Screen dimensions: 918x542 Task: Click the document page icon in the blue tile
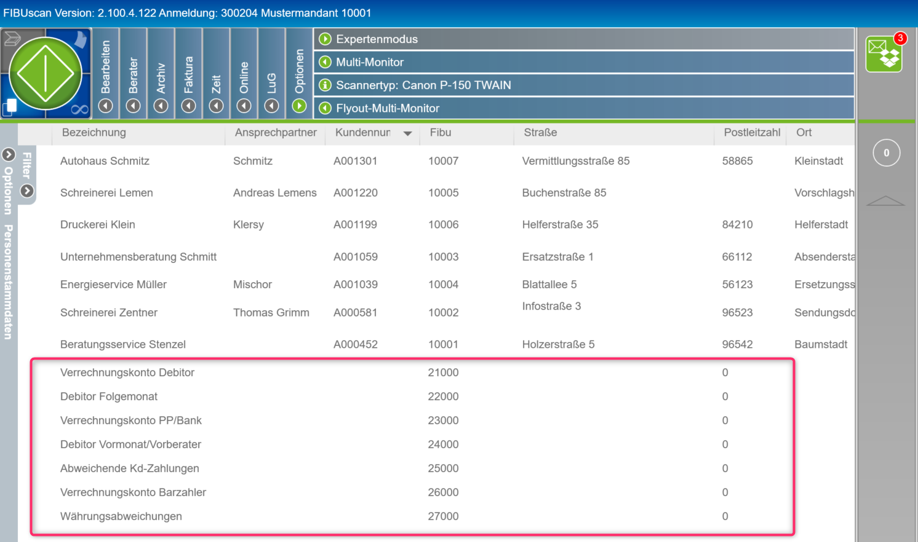[x=81, y=41]
